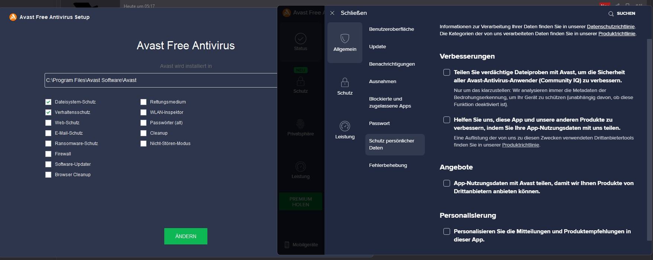Click the Allgemein shield icon

point(345,38)
